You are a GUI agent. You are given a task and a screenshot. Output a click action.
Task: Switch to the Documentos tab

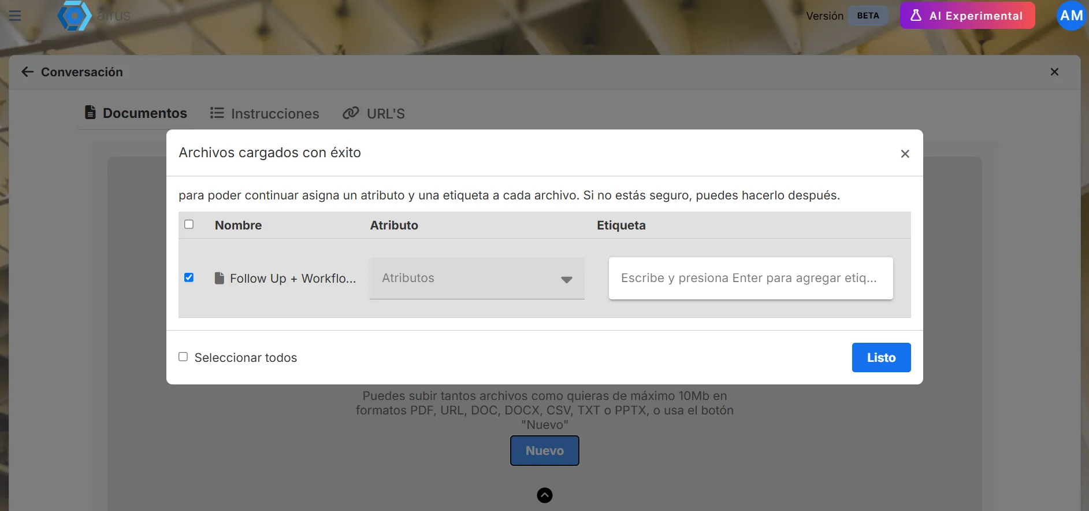136,113
